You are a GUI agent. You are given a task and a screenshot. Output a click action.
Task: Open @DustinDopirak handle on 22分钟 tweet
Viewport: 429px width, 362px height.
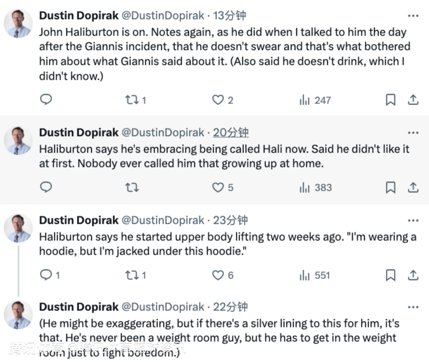[x=163, y=307]
